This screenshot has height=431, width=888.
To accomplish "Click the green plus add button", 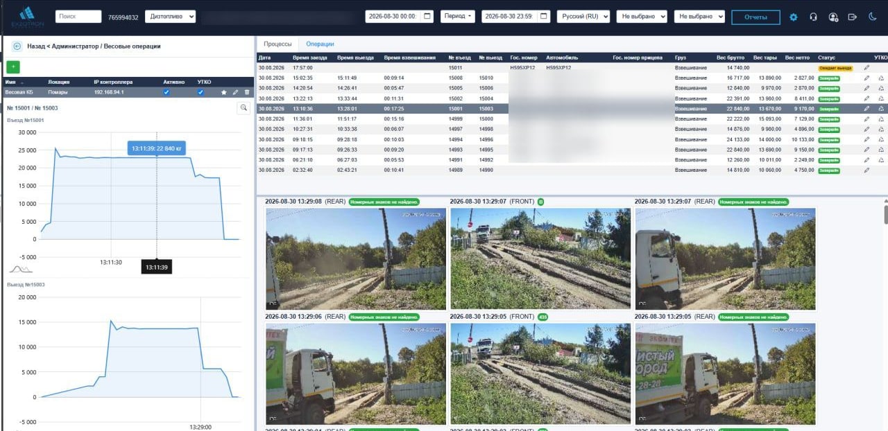I will pos(13,67).
